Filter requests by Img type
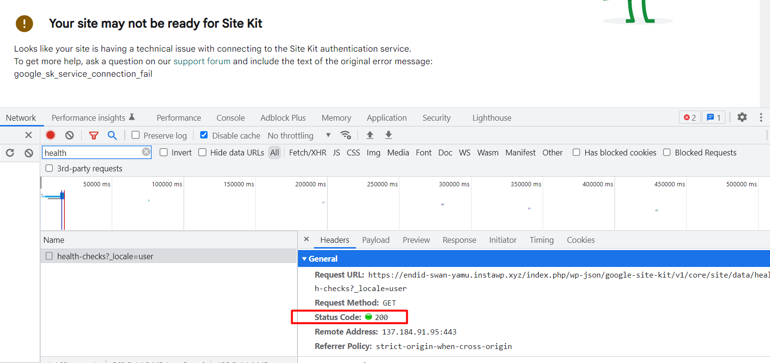Image resolution: width=770 pixels, height=363 pixels. (x=373, y=153)
